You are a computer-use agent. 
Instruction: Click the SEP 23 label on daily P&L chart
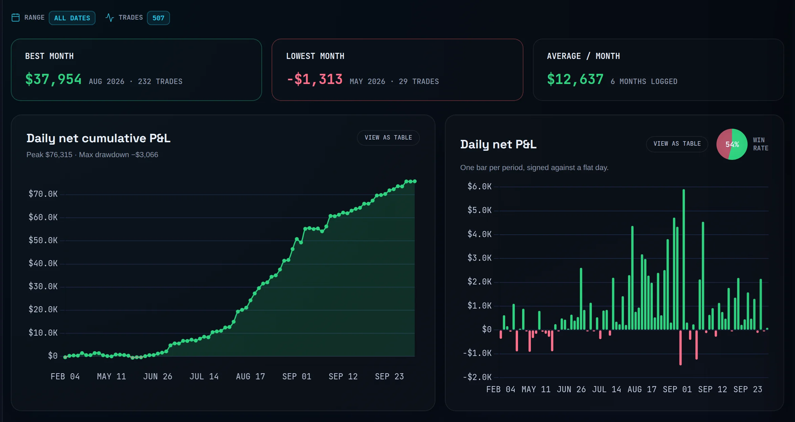pos(748,389)
